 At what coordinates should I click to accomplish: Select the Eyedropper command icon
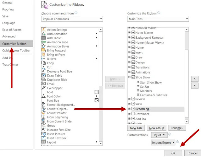coord(43,88)
